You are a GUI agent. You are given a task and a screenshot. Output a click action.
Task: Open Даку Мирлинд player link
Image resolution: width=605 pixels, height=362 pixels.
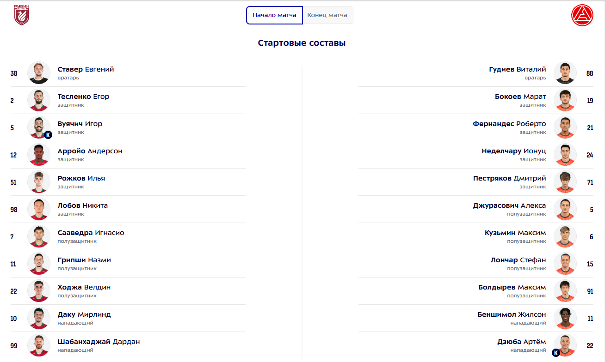tap(84, 314)
